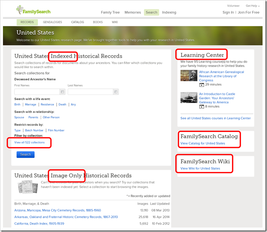The height and width of the screenshot is (232, 267).
Task: Click Join For Free
Action: tap(248, 13)
